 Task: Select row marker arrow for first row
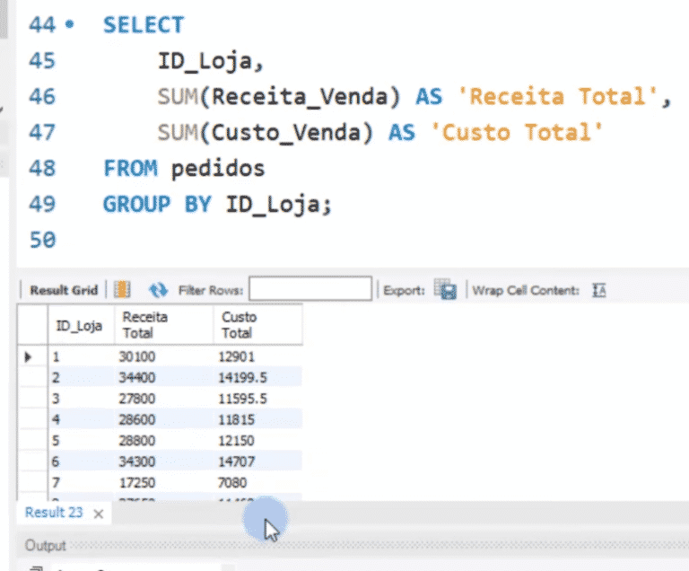[28, 356]
